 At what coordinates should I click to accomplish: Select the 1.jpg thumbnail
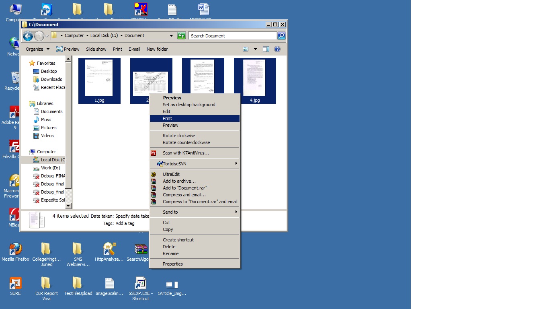[x=99, y=81]
